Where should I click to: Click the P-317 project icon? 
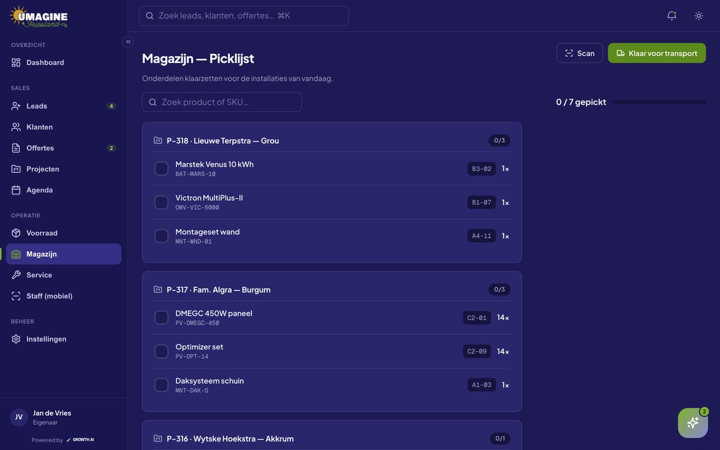pos(158,289)
